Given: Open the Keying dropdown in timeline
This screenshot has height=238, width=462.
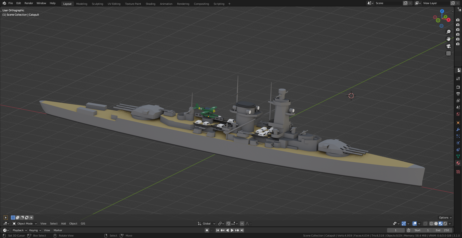Looking at the screenshot, I should point(35,230).
